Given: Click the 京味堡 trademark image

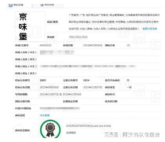Looking at the screenshot, I should pos(30,27).
